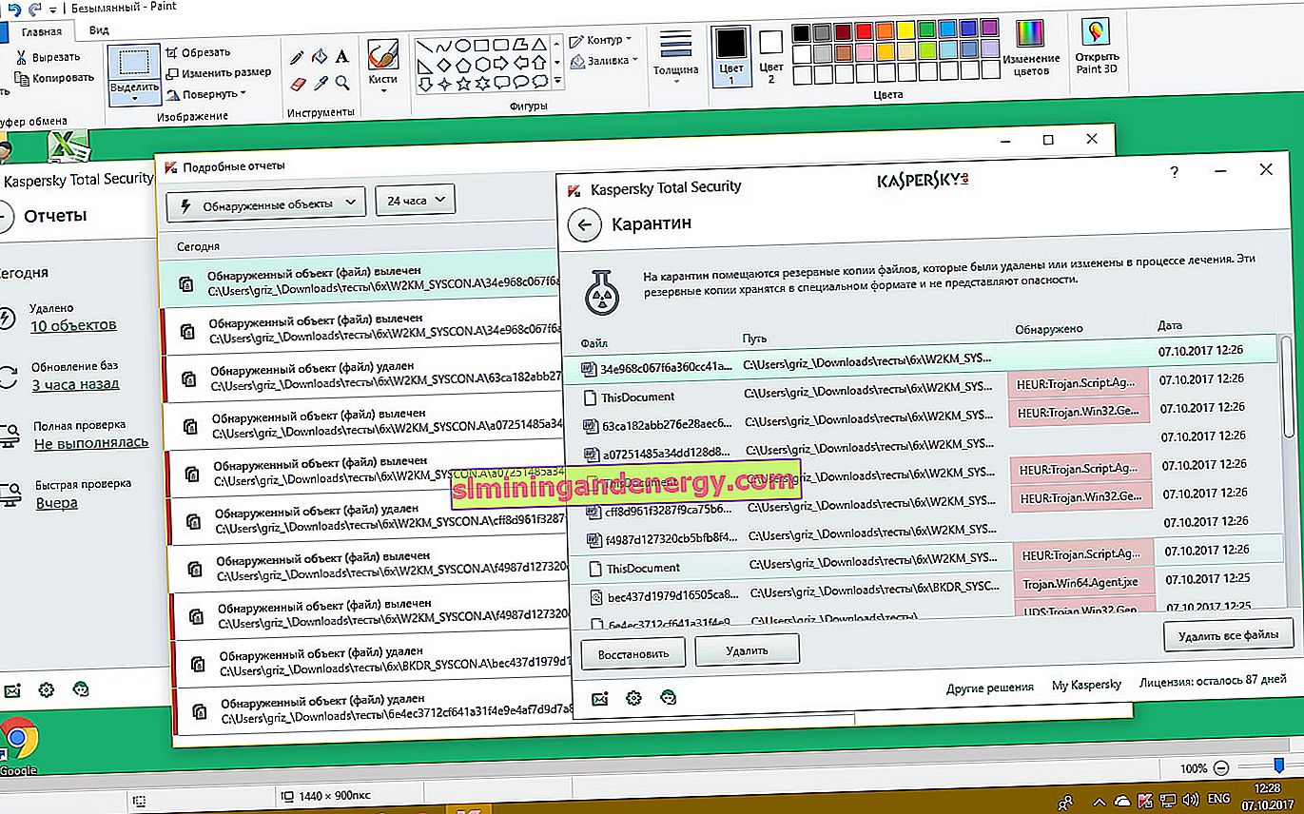Click the Изменить размер resize tool
This screenshot has height=814, width=1304.
click(x=219, y=72)
